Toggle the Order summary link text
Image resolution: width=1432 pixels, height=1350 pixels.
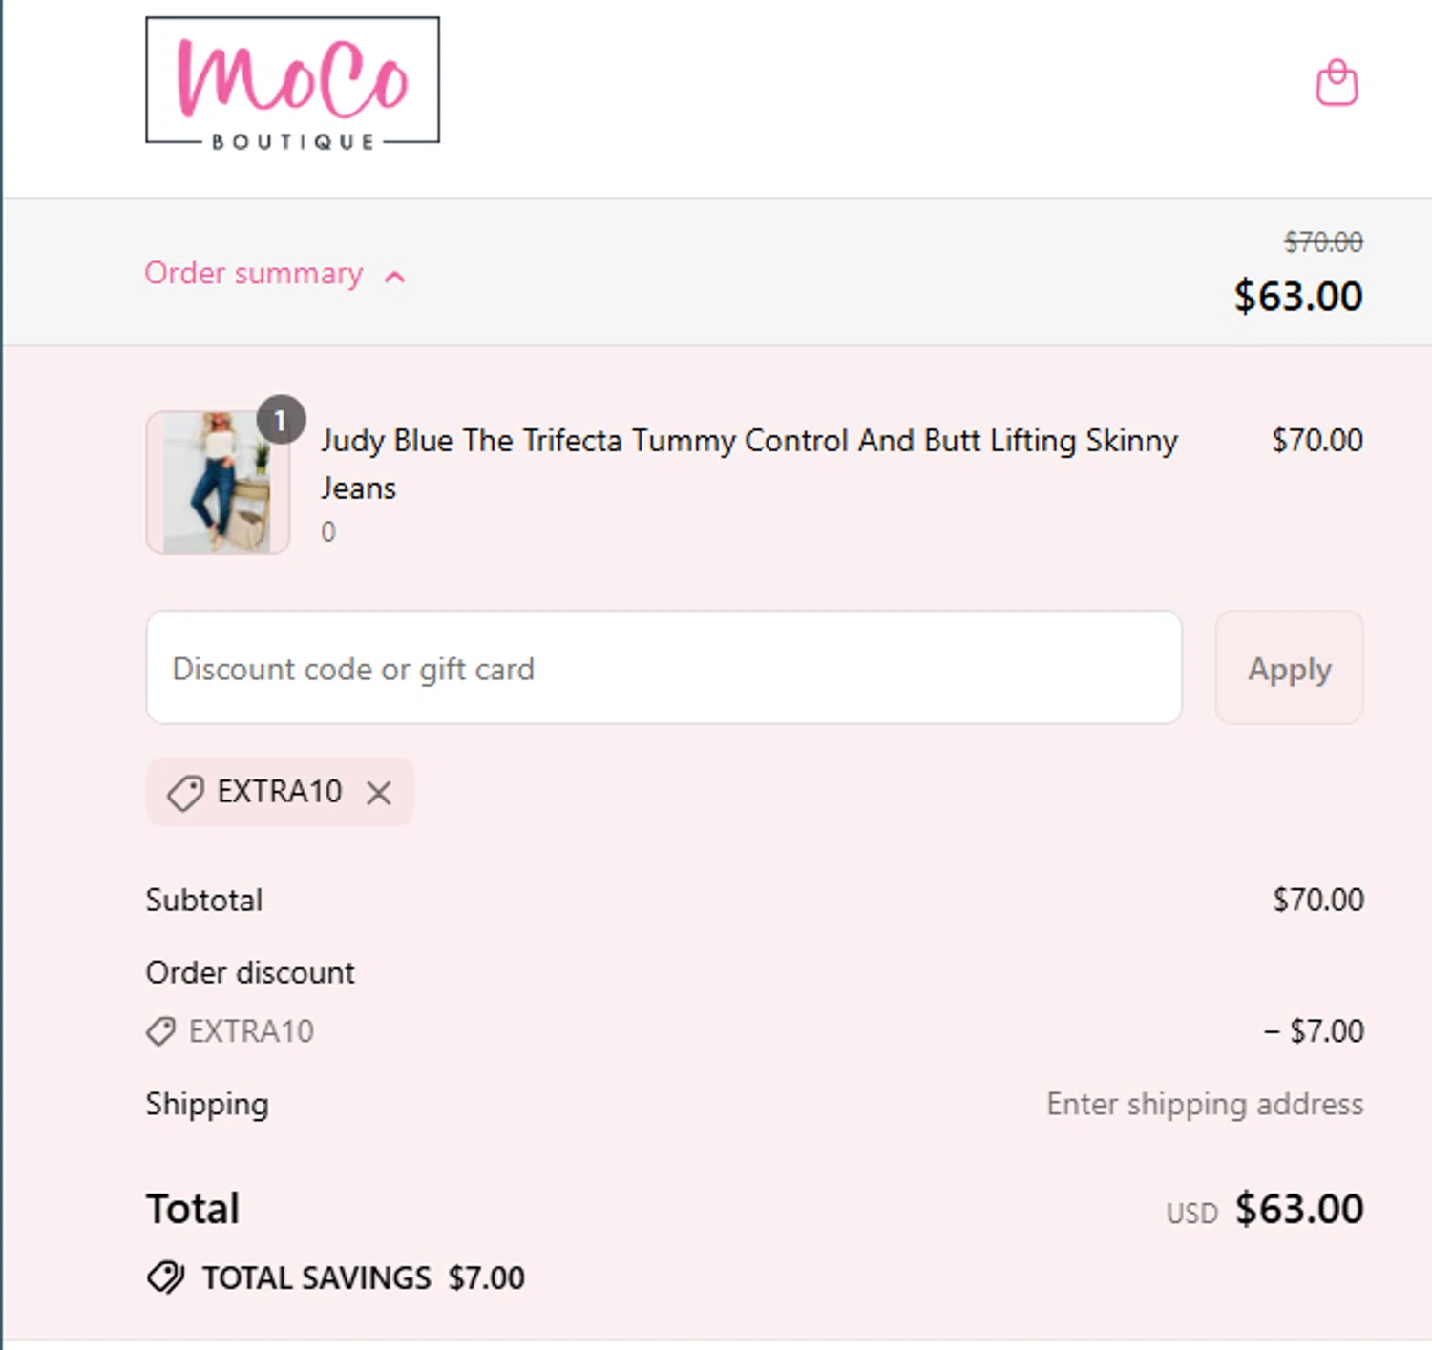coord(253,274)
